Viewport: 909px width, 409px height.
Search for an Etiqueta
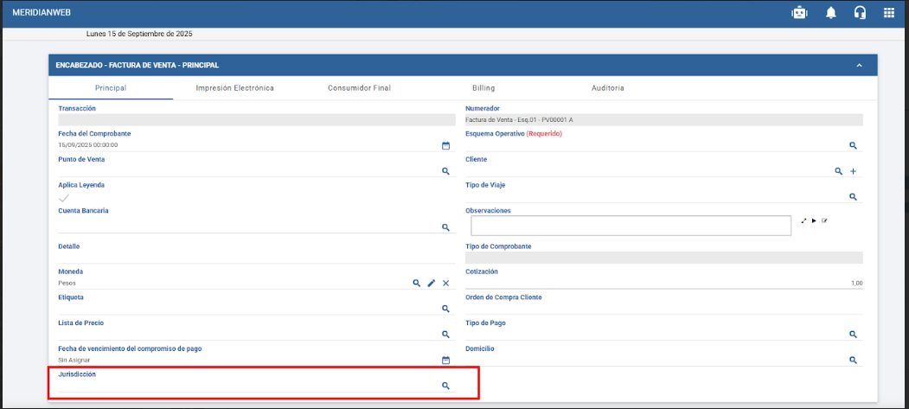pos(445,309)
